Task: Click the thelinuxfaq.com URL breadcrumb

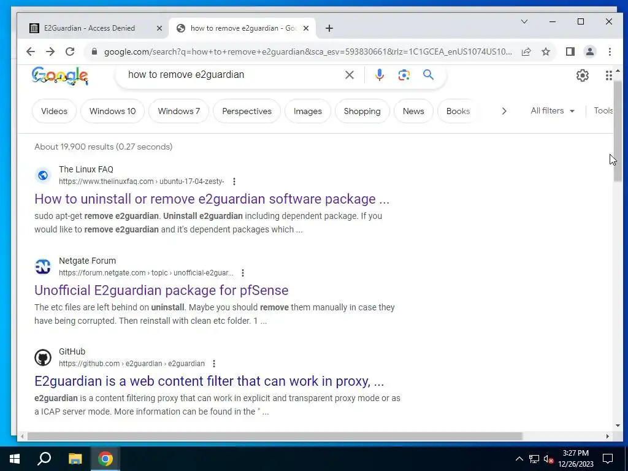Action: [142, 182]
